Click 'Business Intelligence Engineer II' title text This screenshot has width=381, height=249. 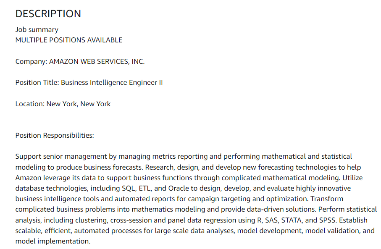click(x=112, y=83)
